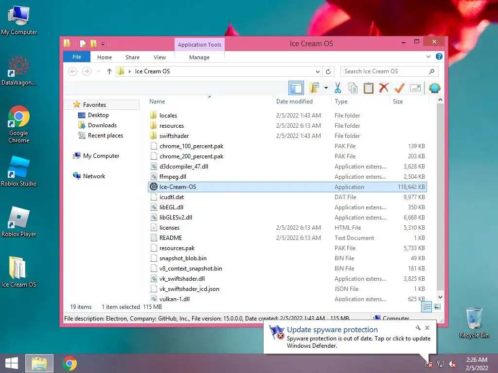The image size is (498, 373).
Task: Sort by the Size column header
Action: click(x=409, y=102)
